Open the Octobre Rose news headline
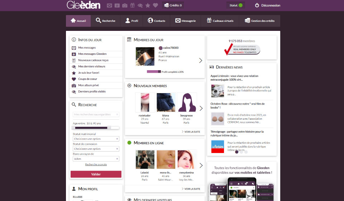This screenshot has height=201, width=344. [x=238, y=106]
